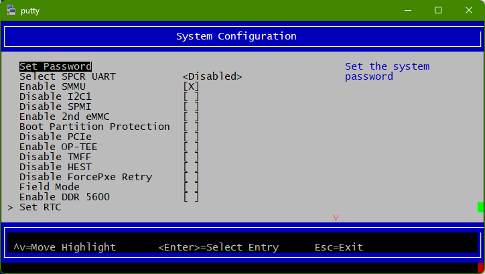Click the PuTTY icon in title bar
Screen dimensions: 485x274
pyautogui.click(x=11, y=10)
